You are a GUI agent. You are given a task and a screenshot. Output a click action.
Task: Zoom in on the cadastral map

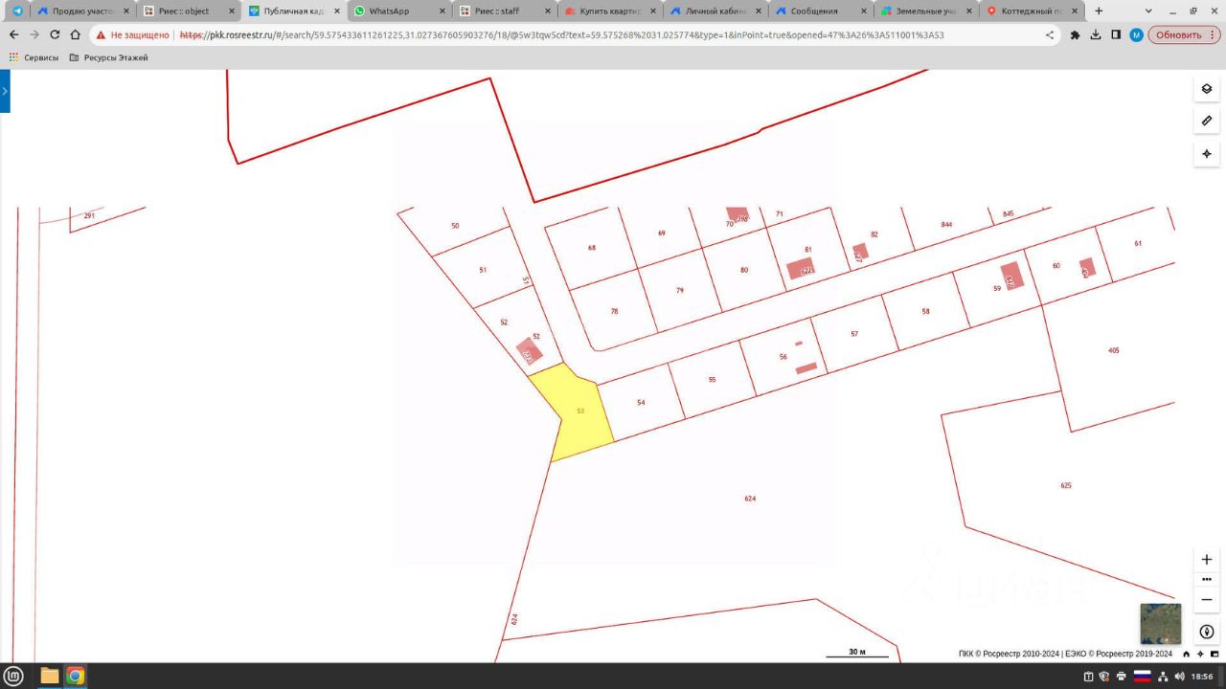coord(1206,559)
